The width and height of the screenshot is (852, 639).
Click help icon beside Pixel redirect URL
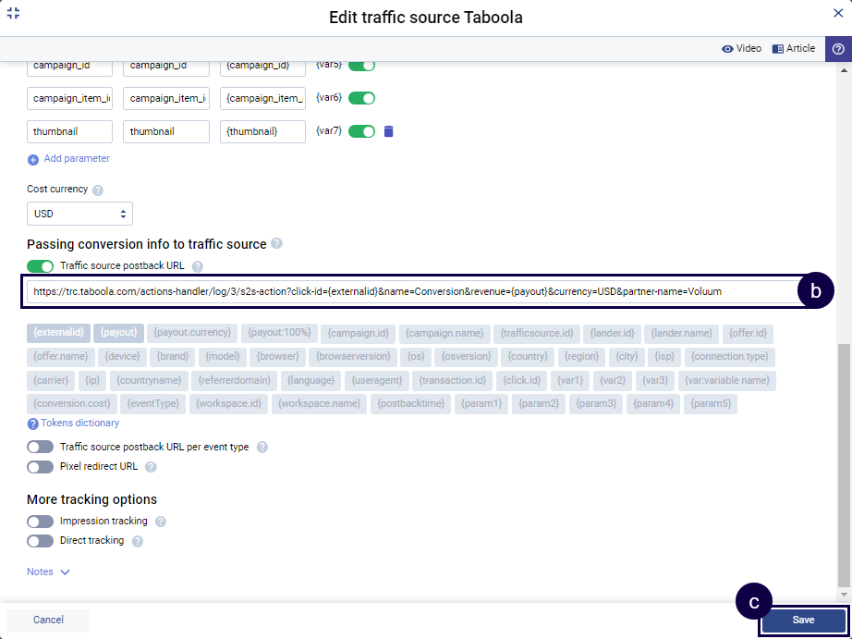click(x=151, y=467)
